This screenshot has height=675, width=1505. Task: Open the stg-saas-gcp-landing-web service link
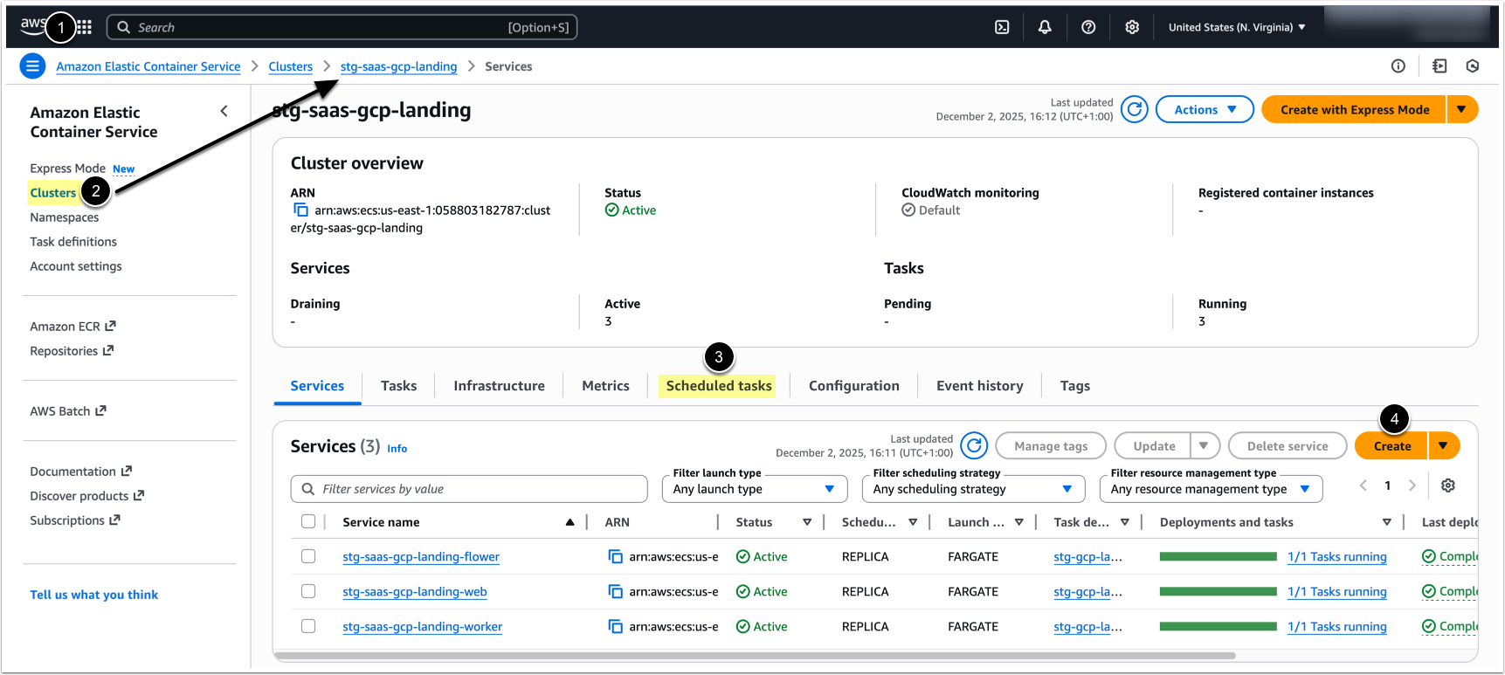(415, 592)
